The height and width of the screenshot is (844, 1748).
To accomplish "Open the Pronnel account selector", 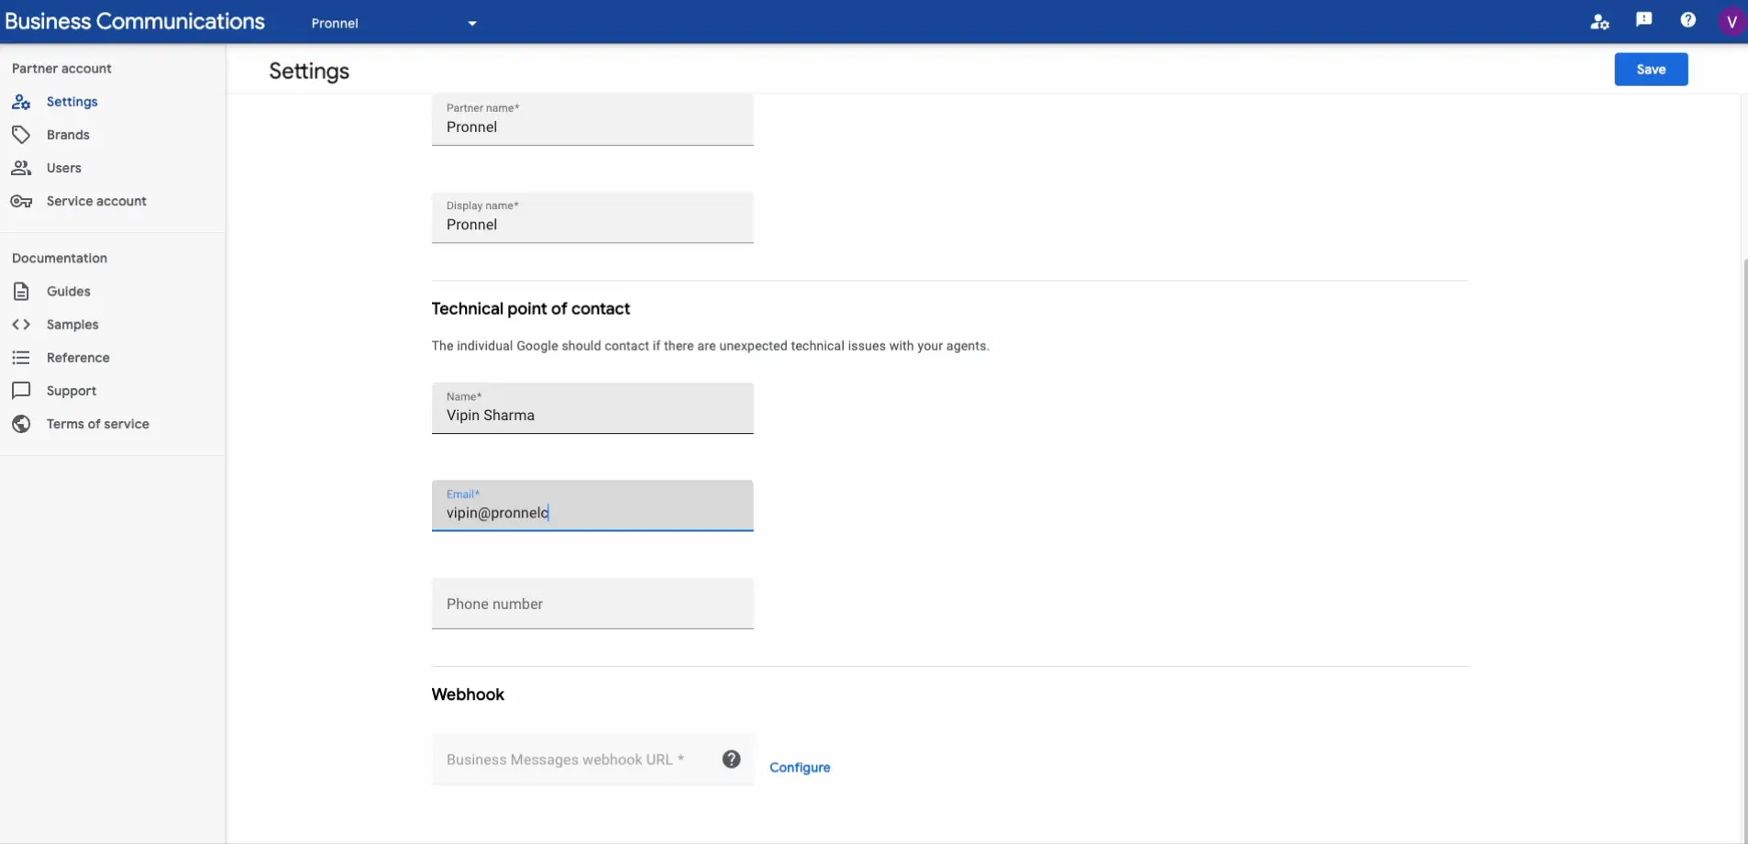I will click(394, 23).
